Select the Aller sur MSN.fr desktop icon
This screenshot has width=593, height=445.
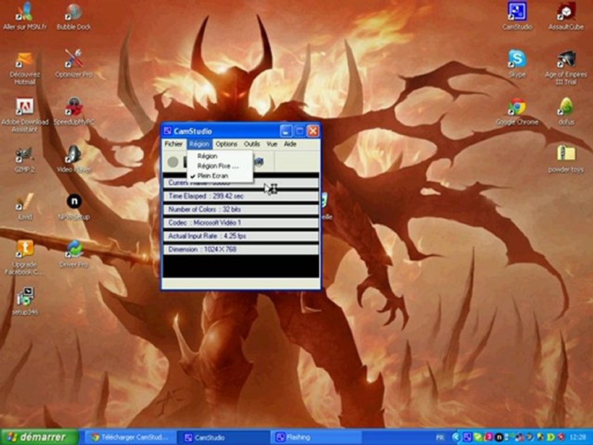(x=25, y=16)
